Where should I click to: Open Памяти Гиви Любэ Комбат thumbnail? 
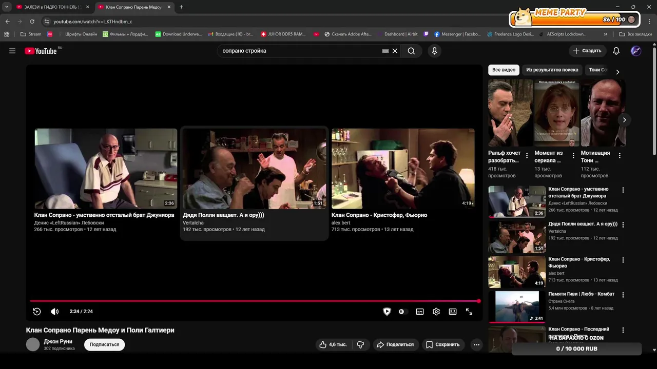pyautogui.click(x=517, y=306)
